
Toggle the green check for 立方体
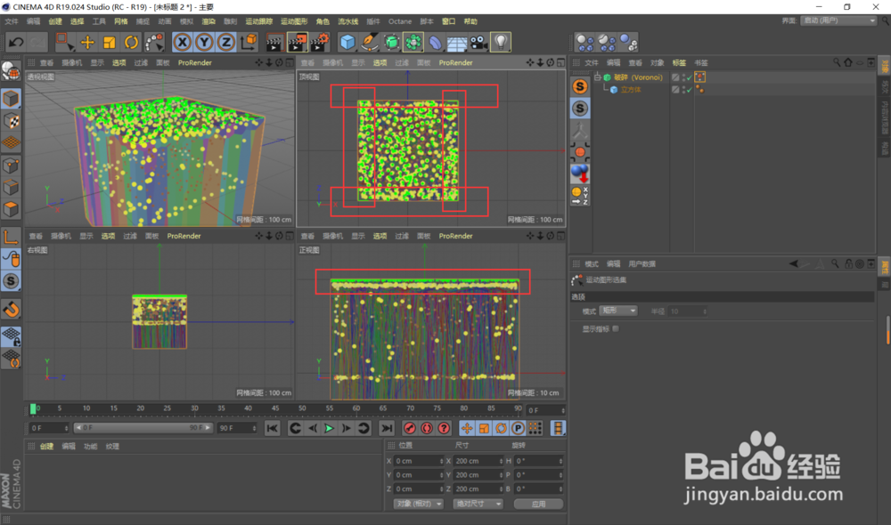tap(690, 90)
